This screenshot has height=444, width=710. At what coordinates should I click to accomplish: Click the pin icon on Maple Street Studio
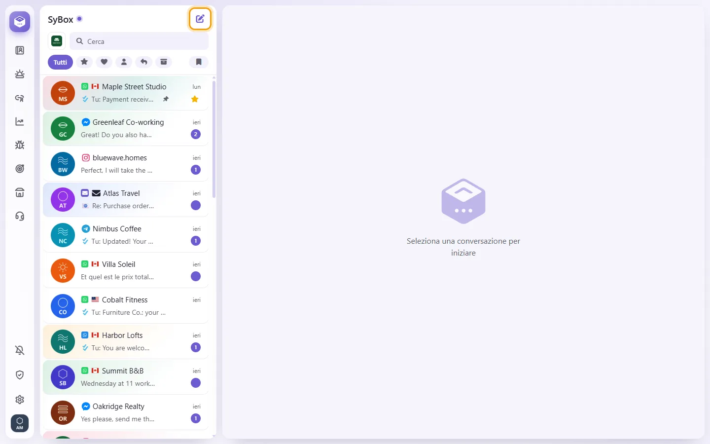click(x=166, y=99)
